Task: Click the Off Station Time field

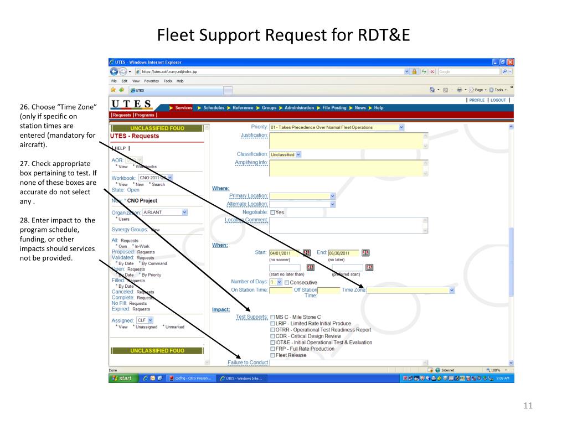Action: click(329, 290)
